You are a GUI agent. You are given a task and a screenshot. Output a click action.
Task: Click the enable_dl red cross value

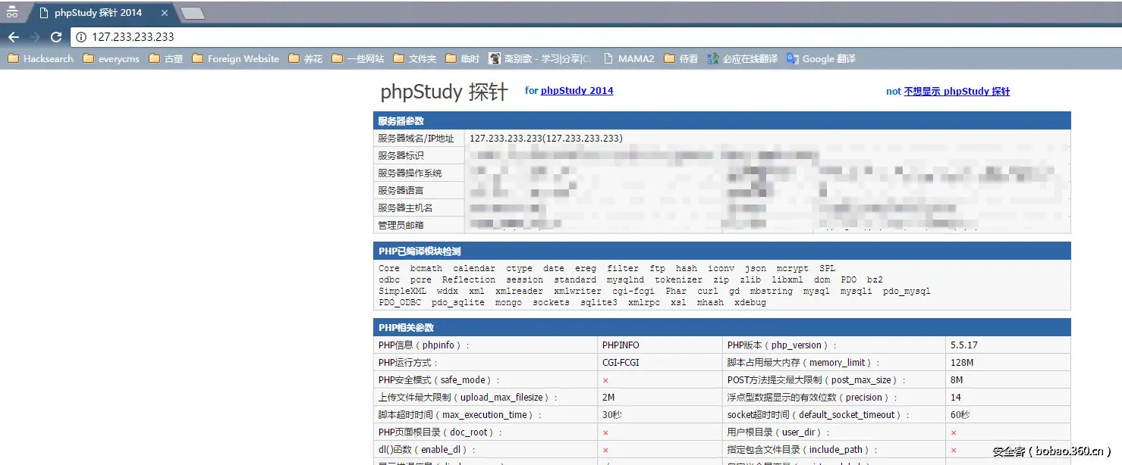tap(605, 451)
